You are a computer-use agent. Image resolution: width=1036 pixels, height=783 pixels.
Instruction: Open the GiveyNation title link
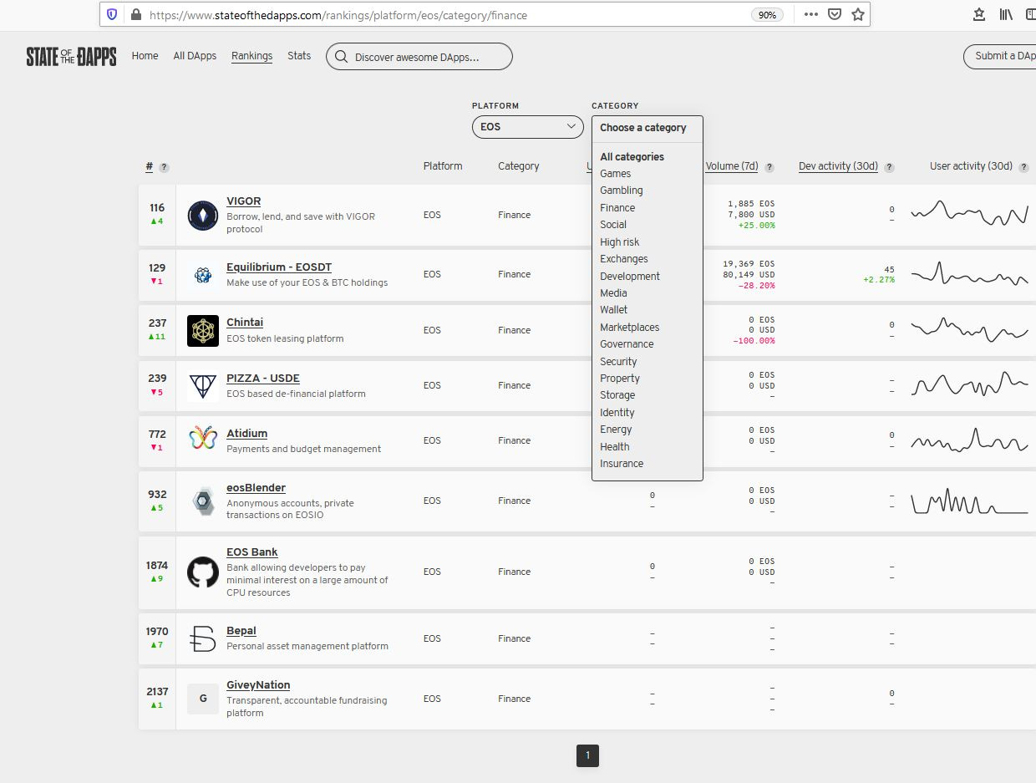[x=258, y=685]
